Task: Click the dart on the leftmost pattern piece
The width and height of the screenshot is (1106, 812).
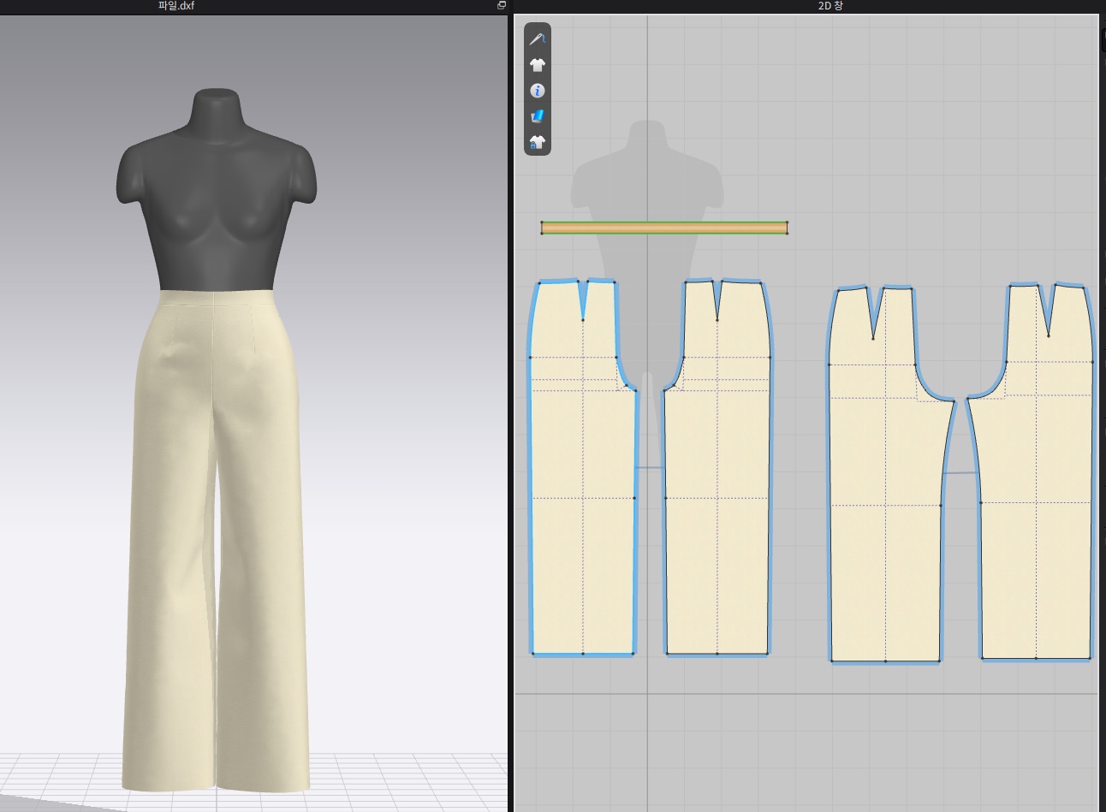Action: pos(583,298)
